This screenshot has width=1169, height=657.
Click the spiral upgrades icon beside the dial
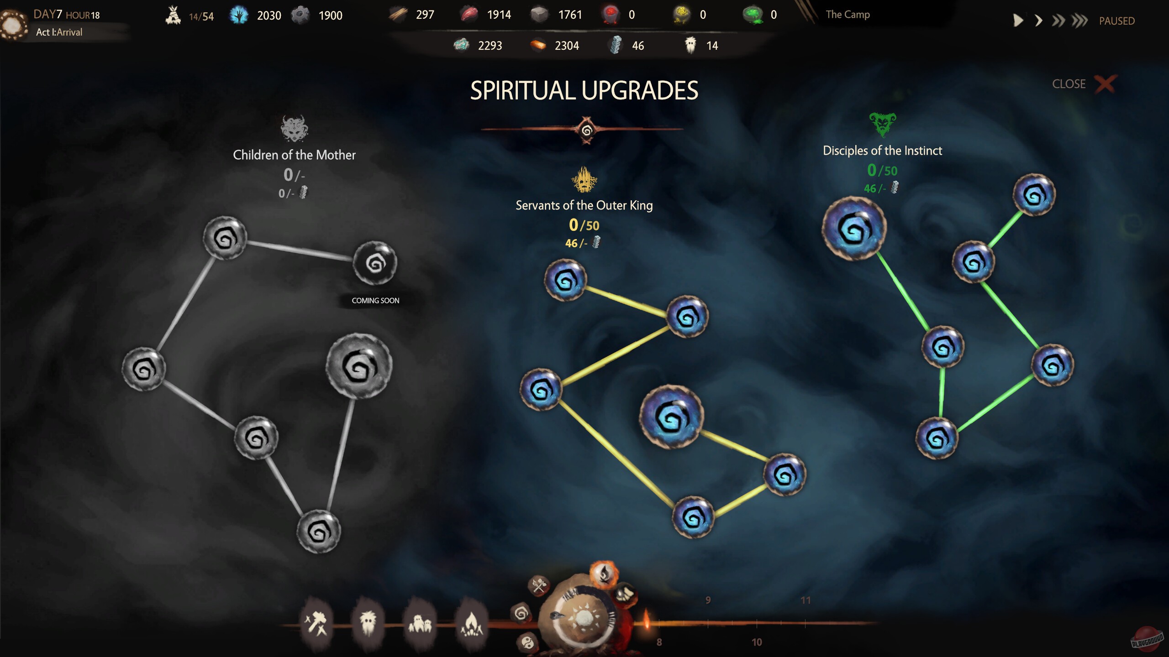tap(521, 614)
